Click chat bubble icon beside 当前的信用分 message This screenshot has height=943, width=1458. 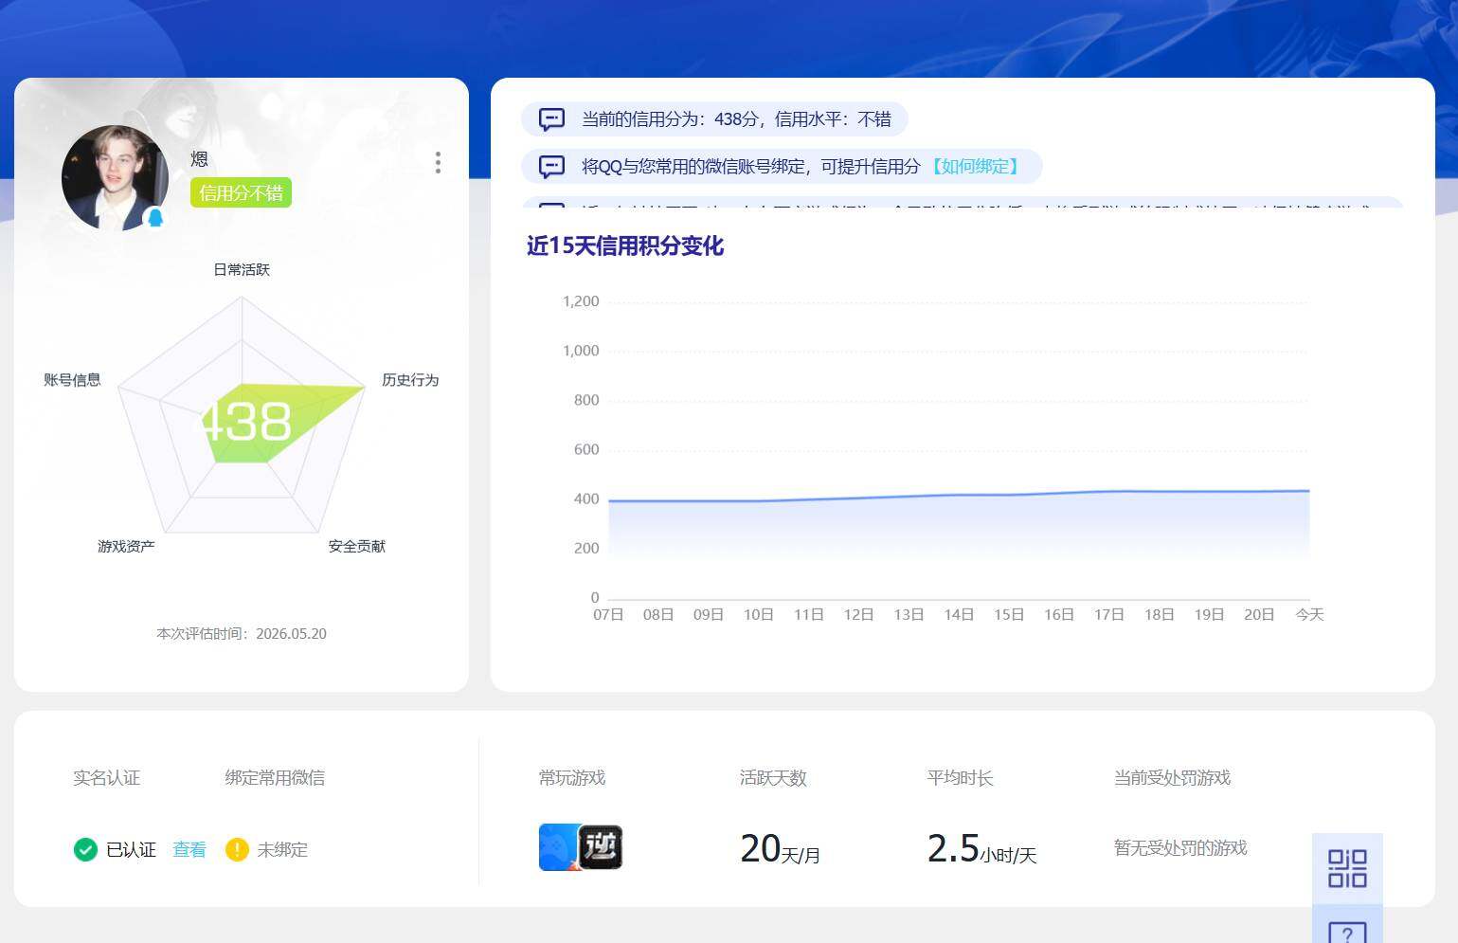[551, 119]
